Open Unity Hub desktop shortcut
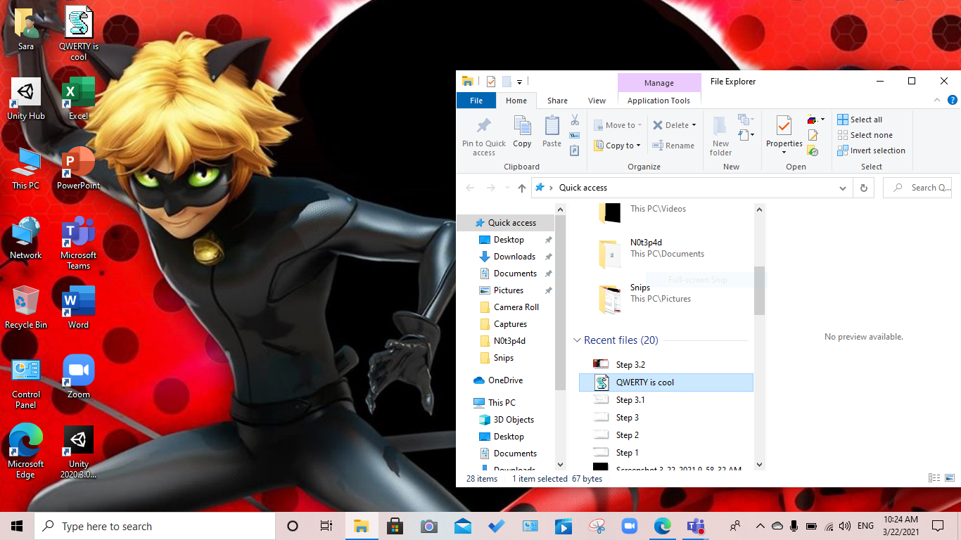Viewport: 961px width, 540px height. 26,99
